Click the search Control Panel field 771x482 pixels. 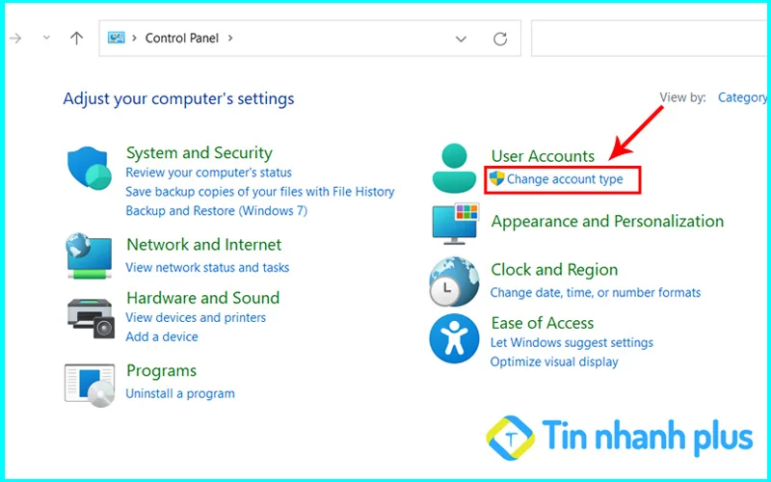648,38
